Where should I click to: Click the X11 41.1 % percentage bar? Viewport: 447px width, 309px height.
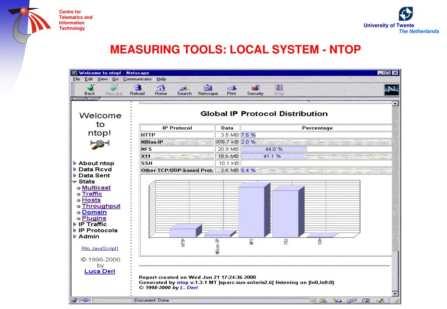click(x=272, y=156)
